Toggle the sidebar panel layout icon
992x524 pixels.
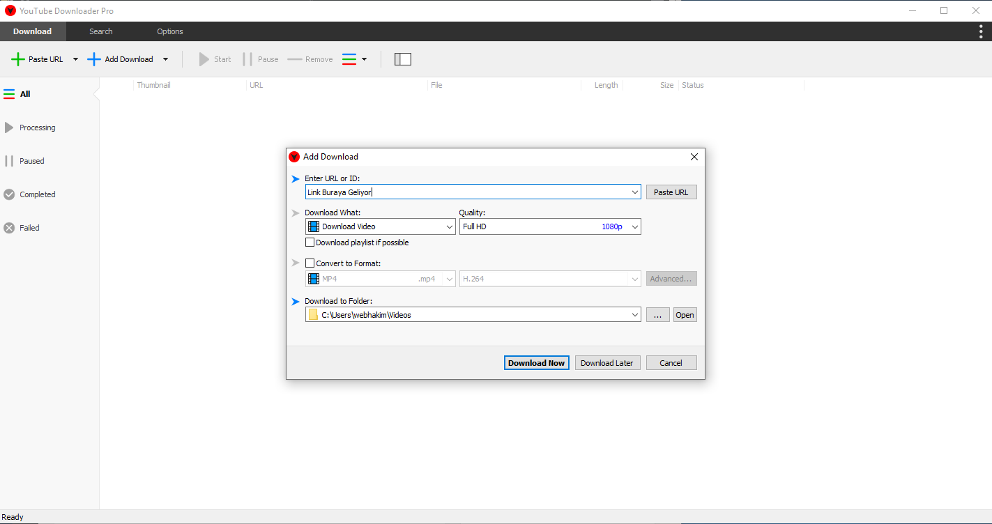pos(403,59)
